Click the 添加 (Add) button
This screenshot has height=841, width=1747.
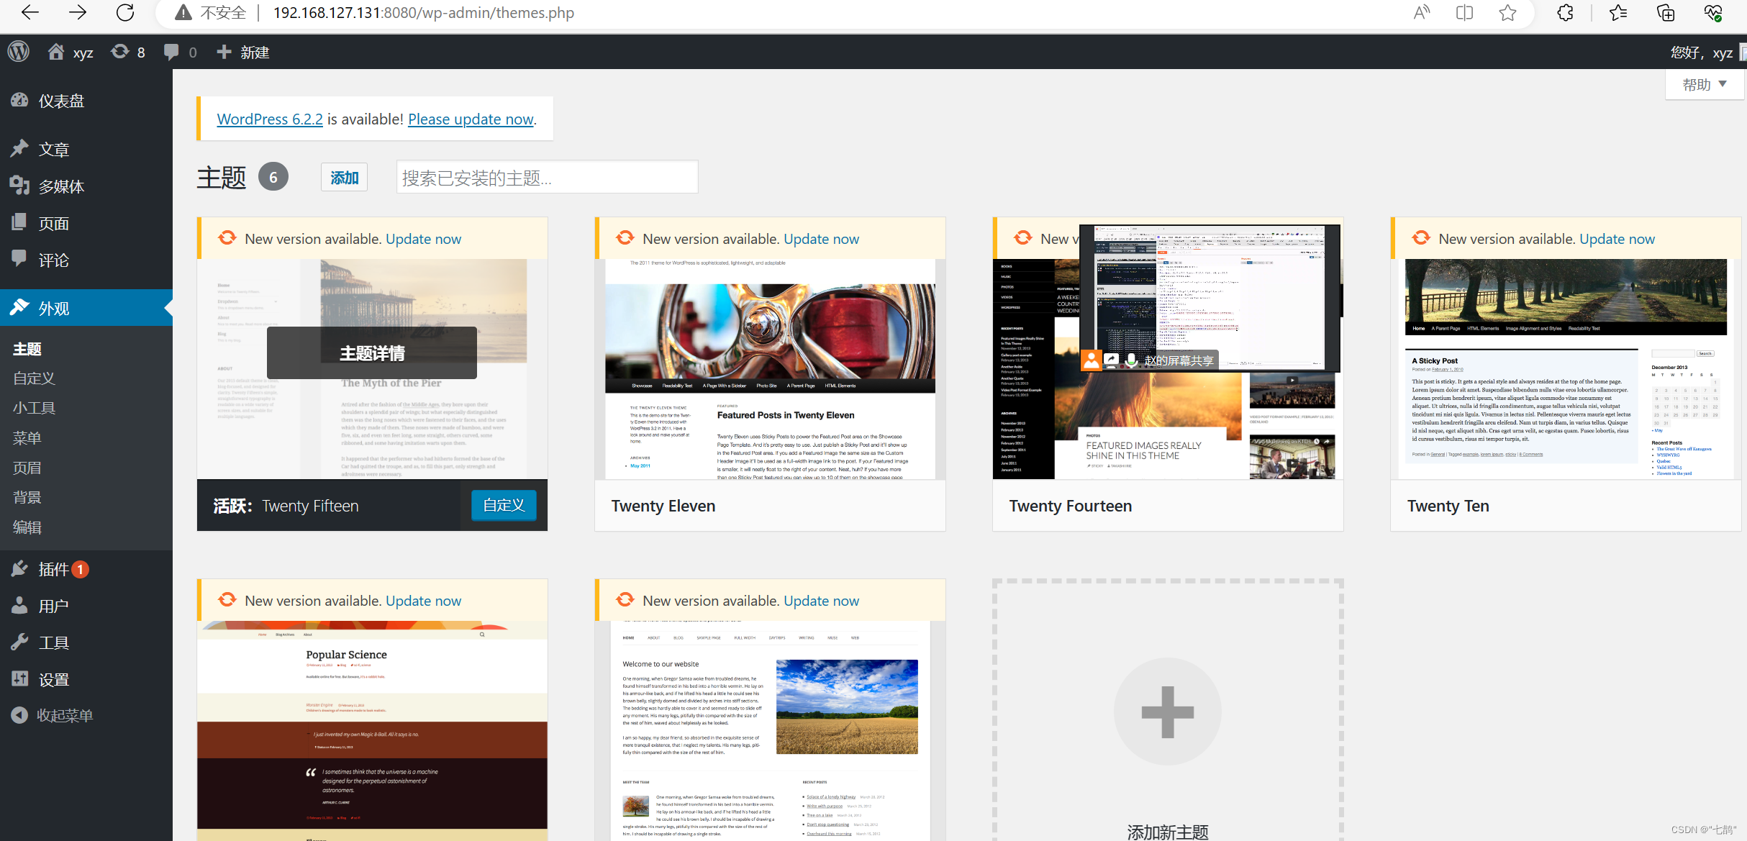(344, 177)
